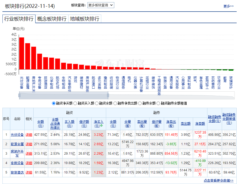The image size is (241, 184).
Task: Switch to the 概念板块排行 tab
Action: 52,19
